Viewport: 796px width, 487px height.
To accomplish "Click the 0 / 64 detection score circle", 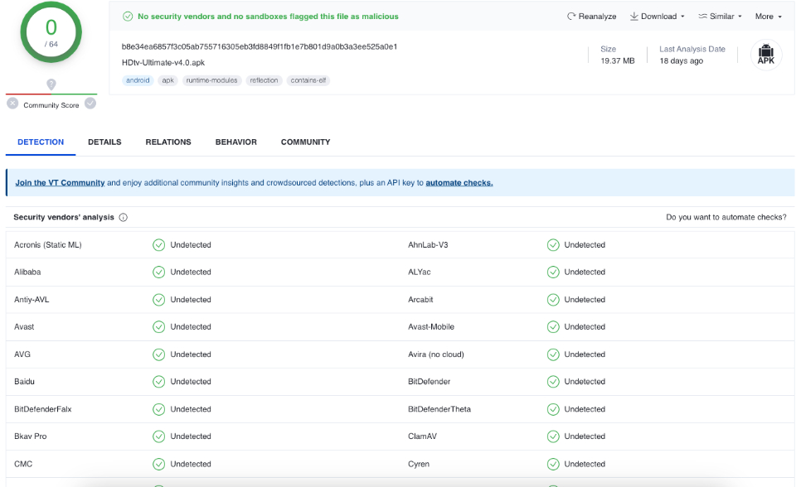I will 51,32.
